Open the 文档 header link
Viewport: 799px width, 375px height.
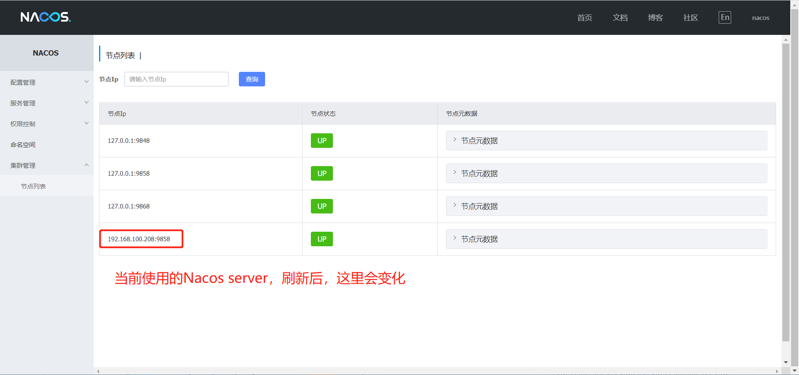point(620,17)
